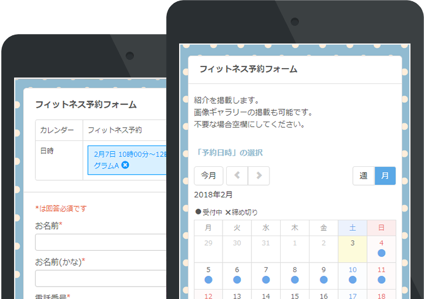The height and width of the screenshot is (299, 424).
Task: Click the availability dot under date 7
Action: coord(266,280)
